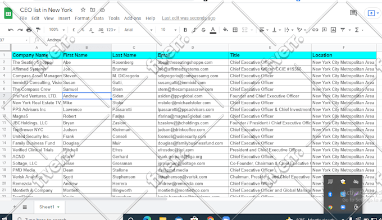Click the Merge cells icon
Viewport: 382px width, 220px height.
pos(245,30)
